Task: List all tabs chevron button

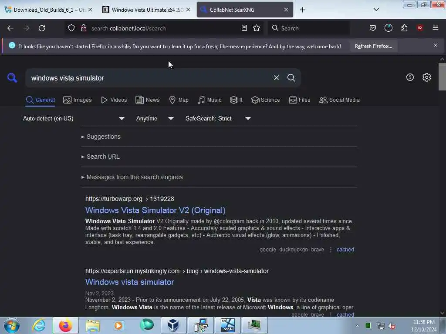Action: click(x=376, y=10)
